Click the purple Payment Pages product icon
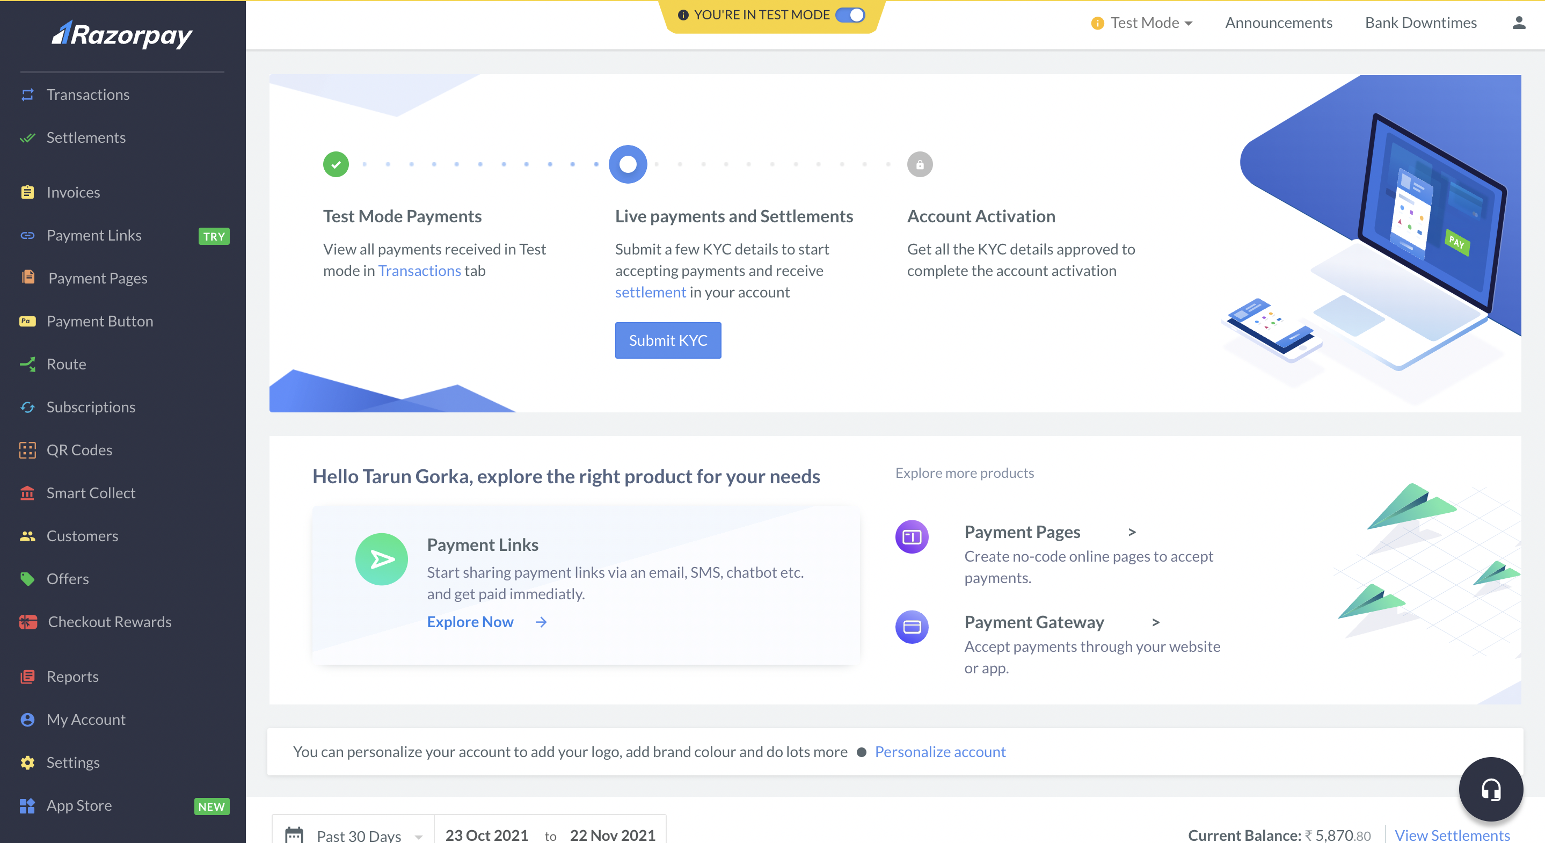 click(x=912, y=536)
